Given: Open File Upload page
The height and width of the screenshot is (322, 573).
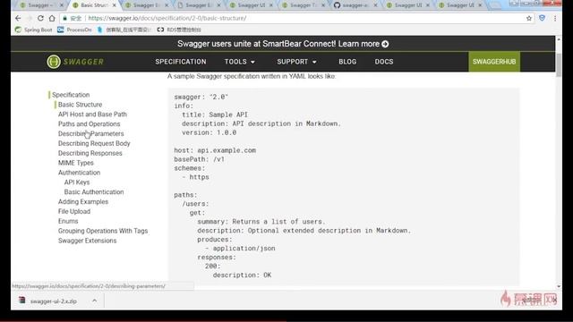Looking at the screenshot, I should click(73, 211).
